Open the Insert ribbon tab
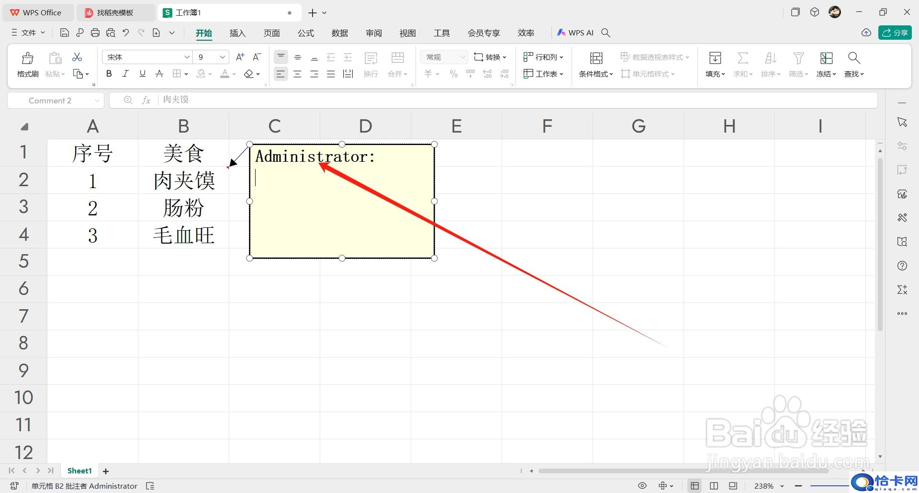This screenshot has width=919, height=493. (x=237, y=33)
